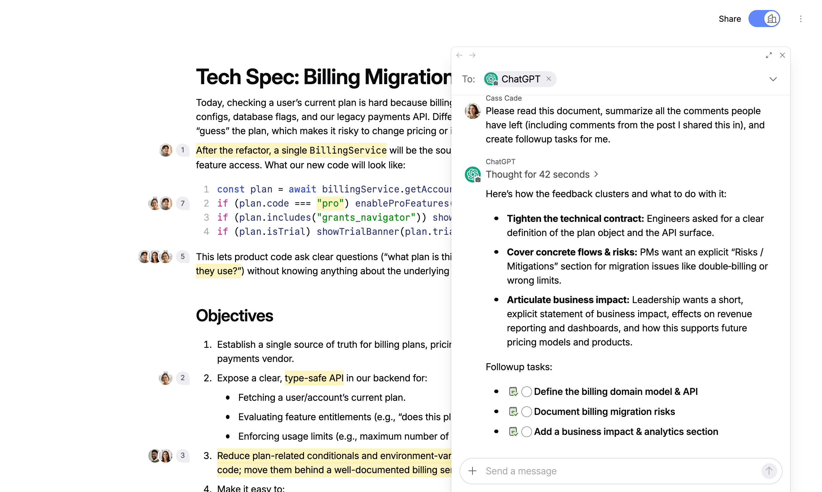Viewport: 822px width, 492px height.
Task: Open the three-dot more options menu
Action: pyautogui.click(x=801, y=19)
